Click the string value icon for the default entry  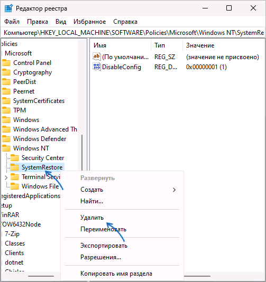pyautogui.click(x=97, y=57)
